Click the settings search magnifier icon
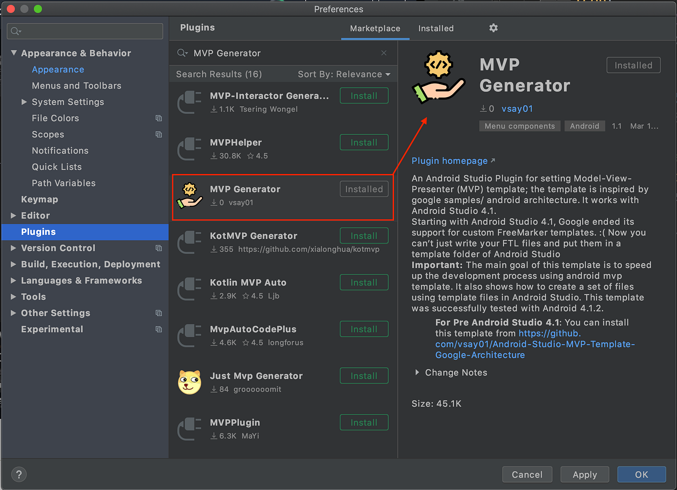The height and width of the screenshot is (490, 677). tap(15, 31)
